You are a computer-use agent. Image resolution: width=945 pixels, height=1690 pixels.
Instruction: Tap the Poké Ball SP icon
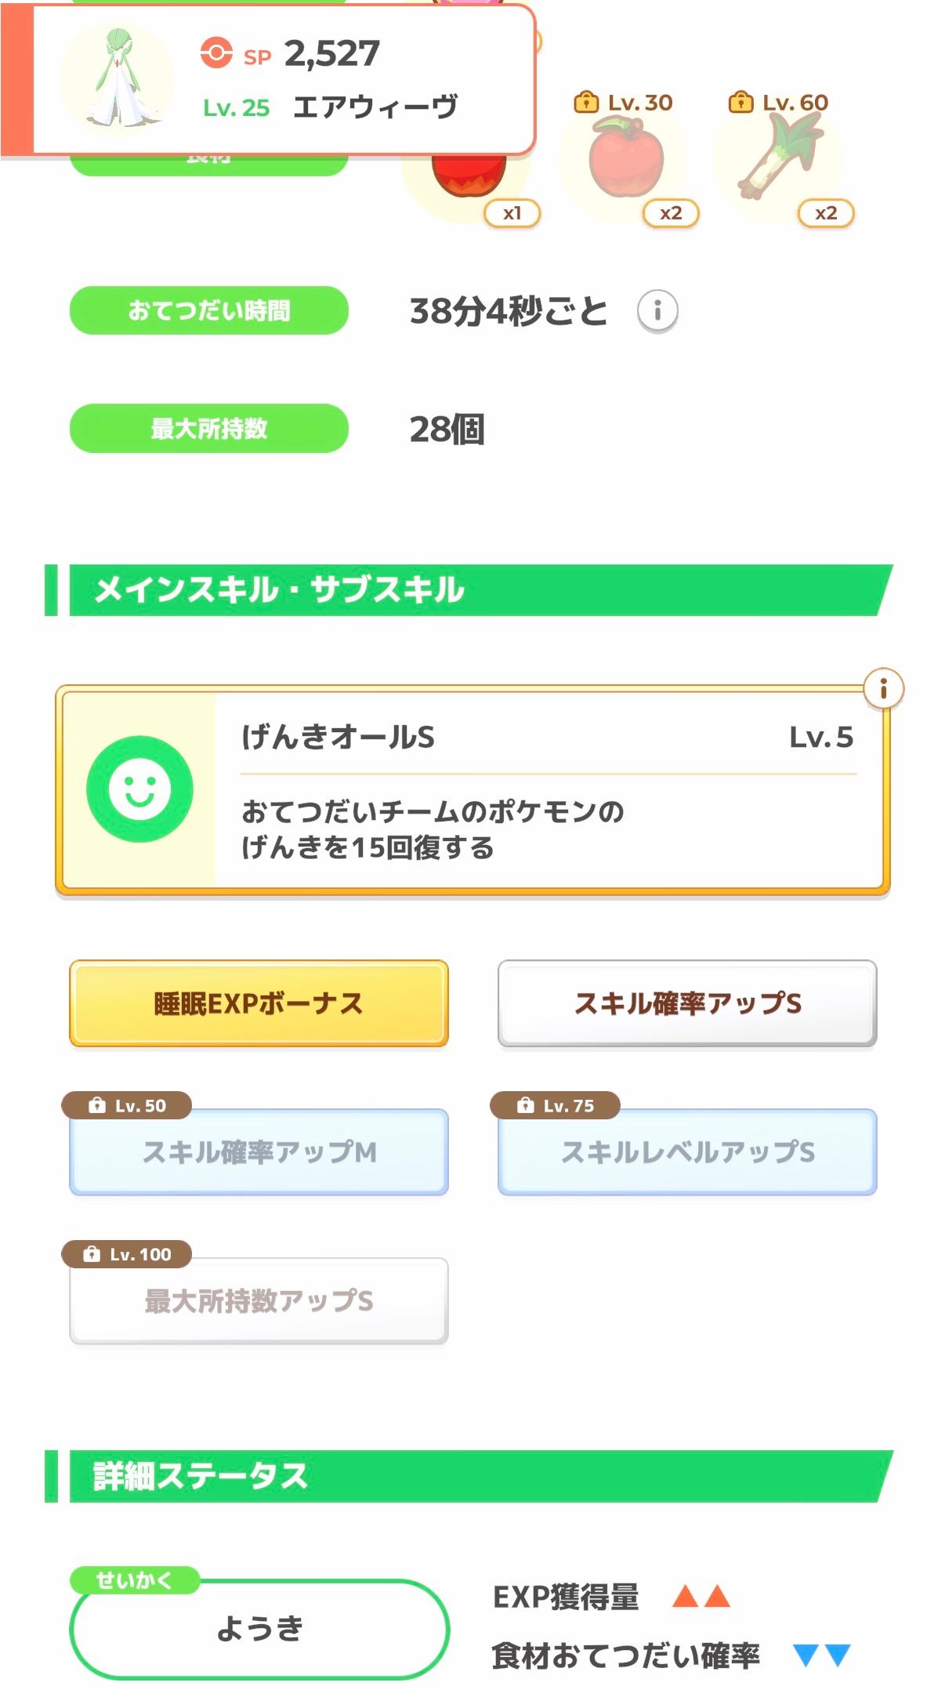point(216,54)
